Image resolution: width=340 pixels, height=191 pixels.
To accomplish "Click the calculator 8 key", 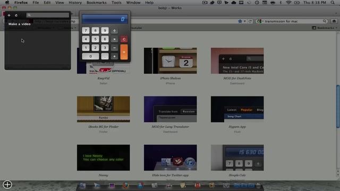I will 95,31.
